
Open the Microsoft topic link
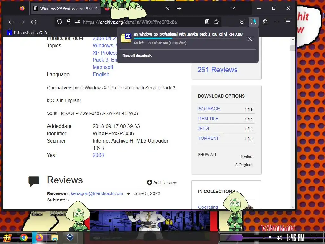103,67
